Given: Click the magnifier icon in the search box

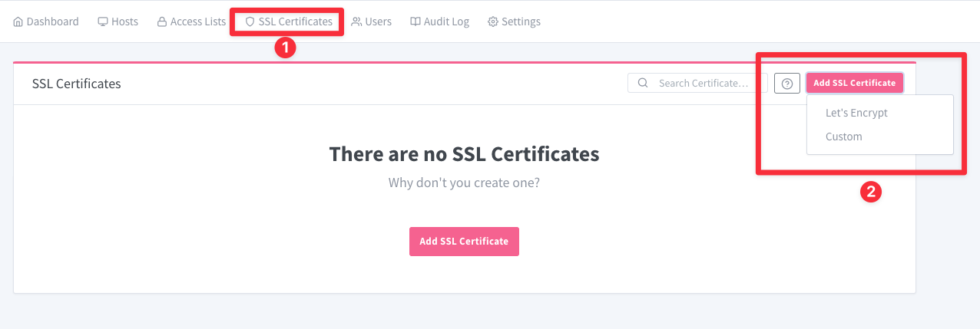Looking at the screenshot, I should [x=643, y=83].
